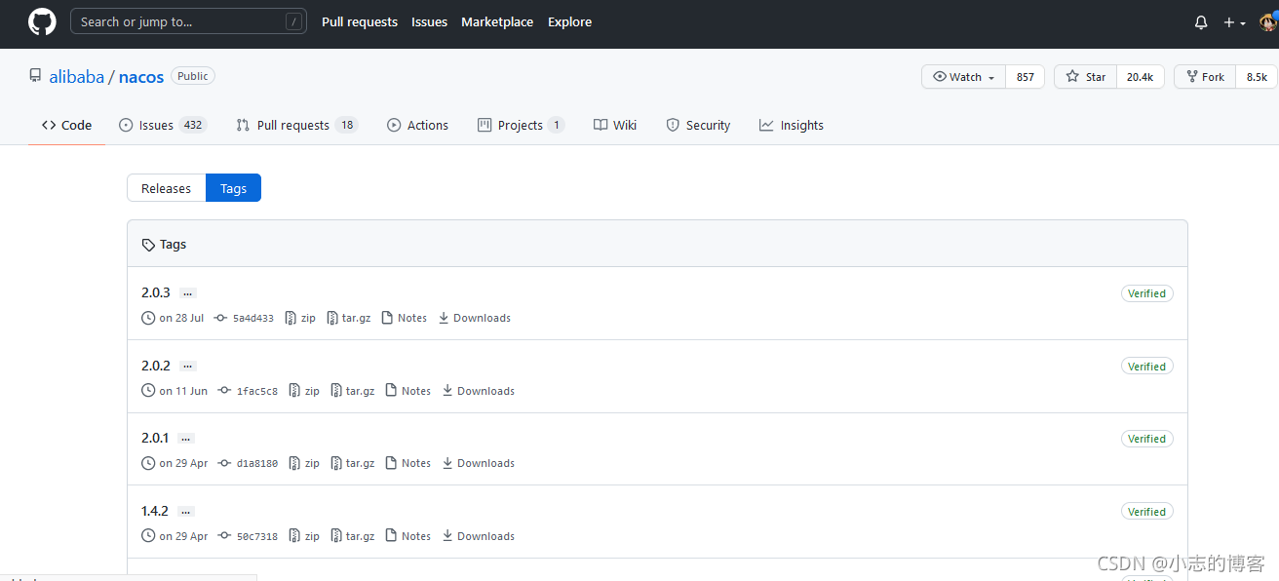Open Notes for tag 2.0.2
This screenshot has height=581, width=1279.
click(x=408, y=391)
